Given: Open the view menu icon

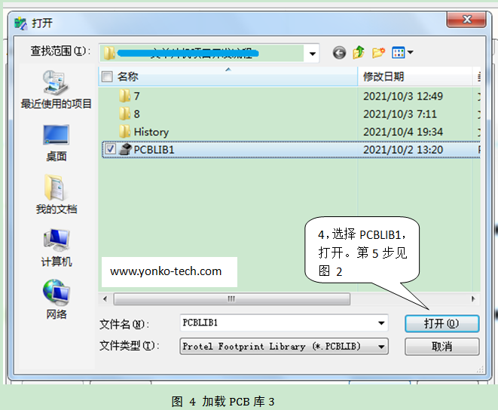Looking at the screenshot, I should click(399, 53).
